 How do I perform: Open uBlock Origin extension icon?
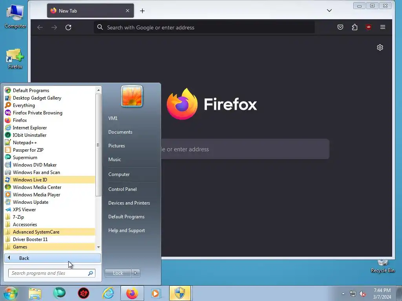click(x=368, y=27)
